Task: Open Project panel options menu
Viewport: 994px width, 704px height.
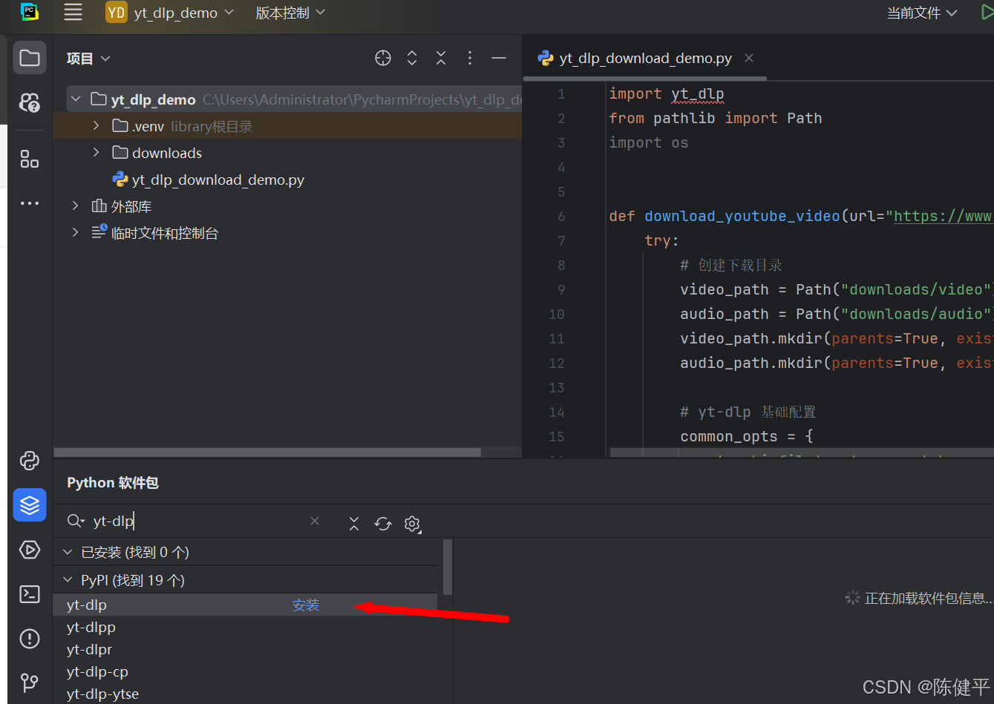Action: [470, 58]
